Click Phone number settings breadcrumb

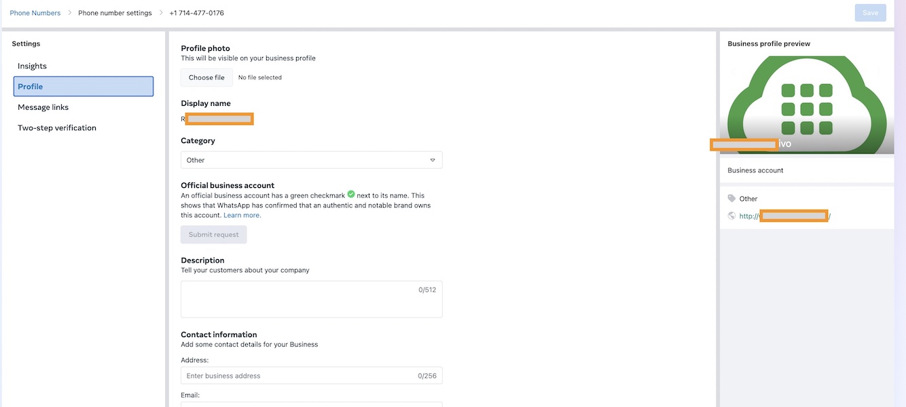(x=115, y=13)
